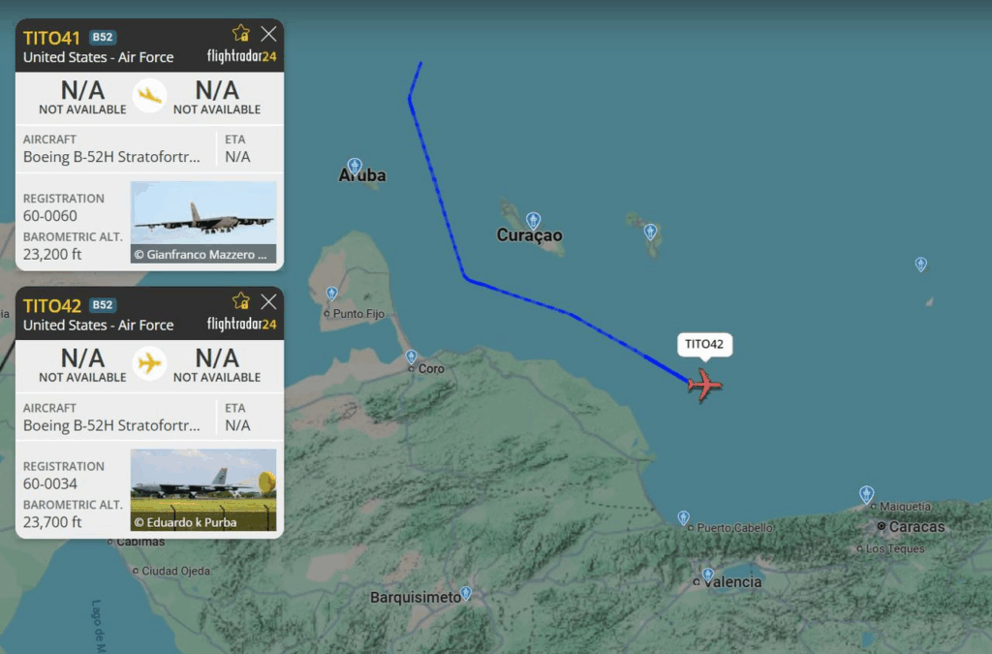The height and width of the screenshot is (654, 992).
Task: Favorite TITO42 using the star lock icon
Action: click(x=240, y=301)
